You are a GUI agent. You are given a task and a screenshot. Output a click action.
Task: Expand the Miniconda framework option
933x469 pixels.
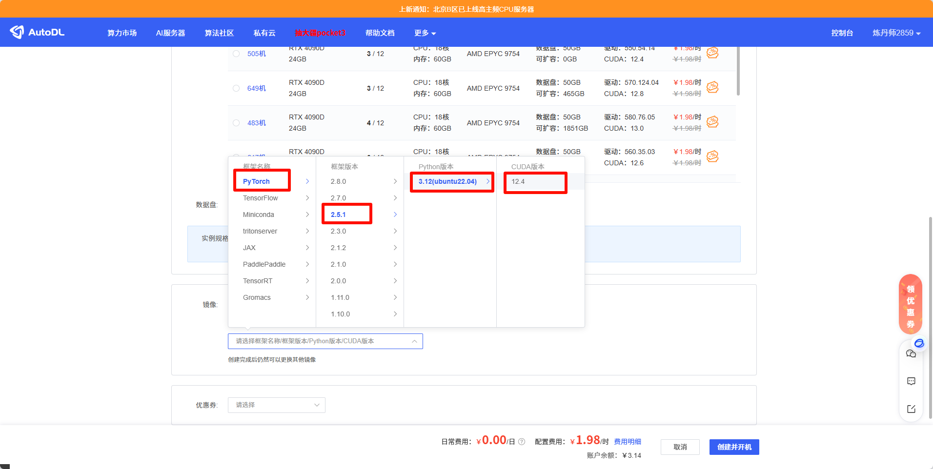point(272,215)
